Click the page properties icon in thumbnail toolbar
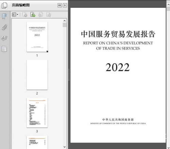This screenshot has width=170, height=149. tap(49, 15)
